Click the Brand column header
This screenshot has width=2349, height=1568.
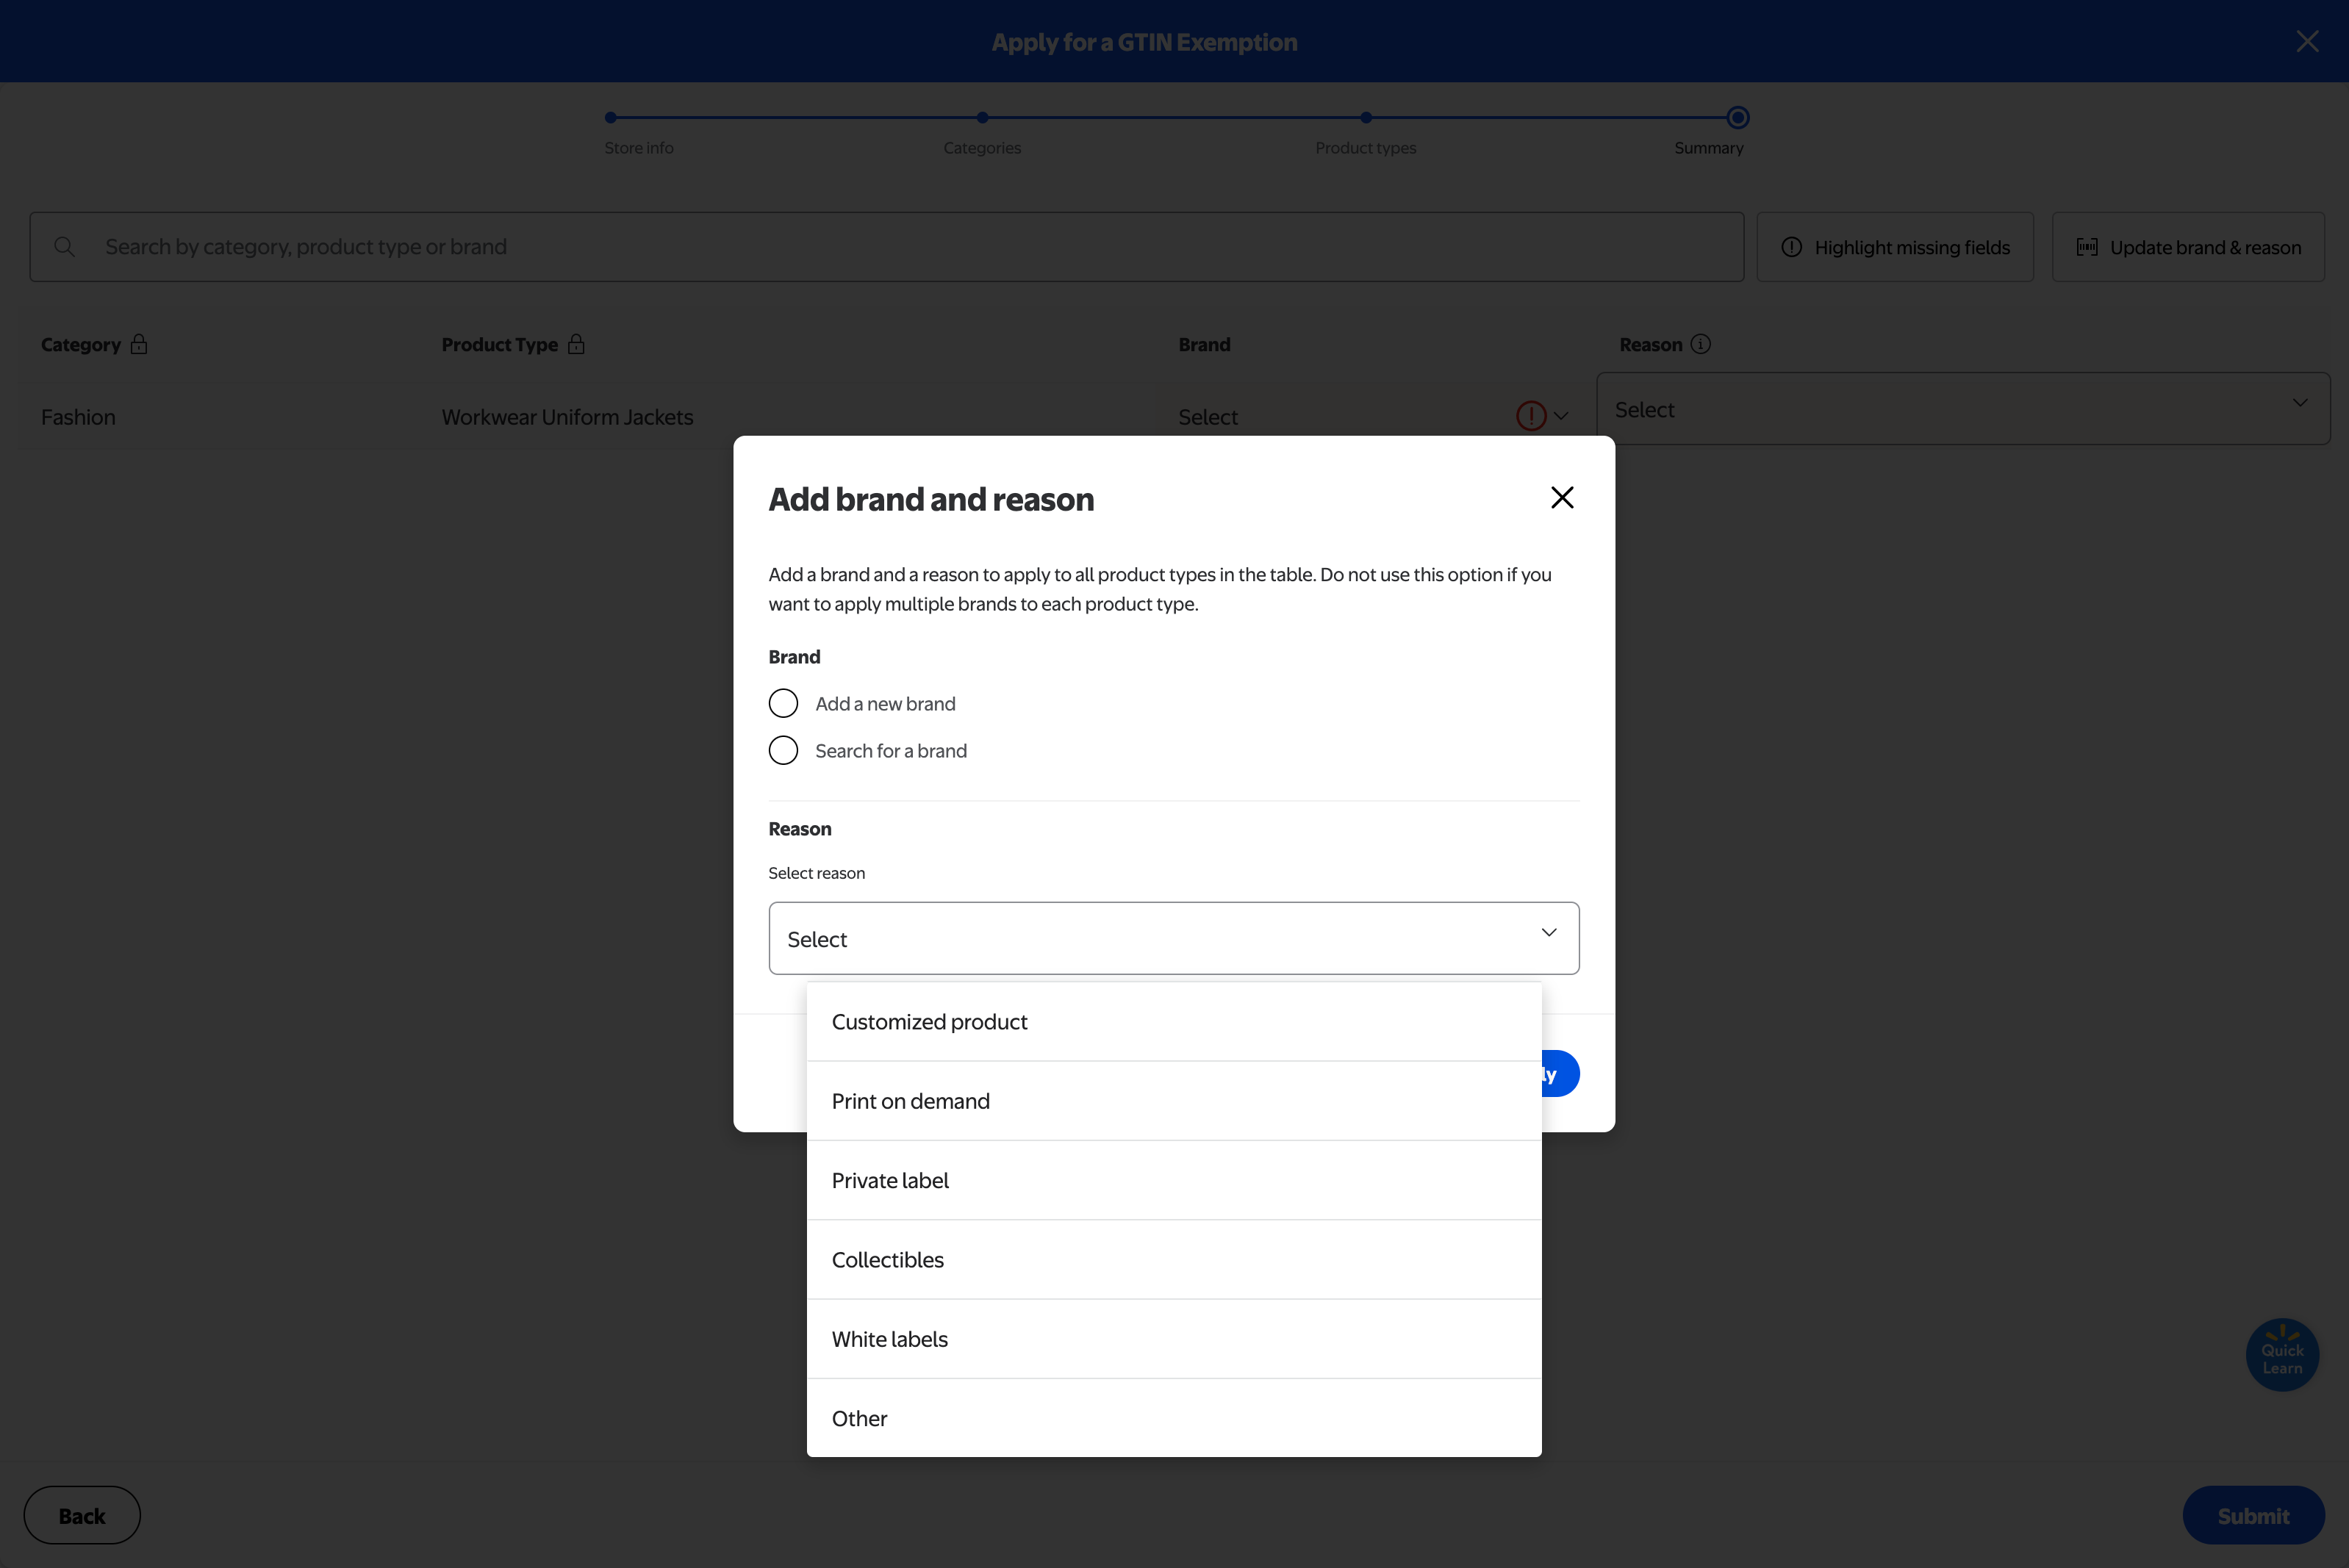pyautogui.click(x=1204, y=344)
